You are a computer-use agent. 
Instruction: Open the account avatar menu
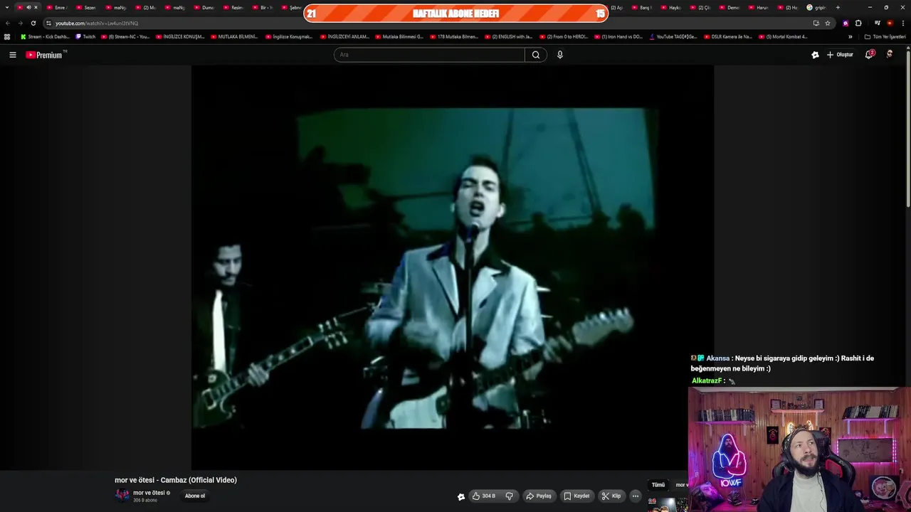(x=889, y=54)
